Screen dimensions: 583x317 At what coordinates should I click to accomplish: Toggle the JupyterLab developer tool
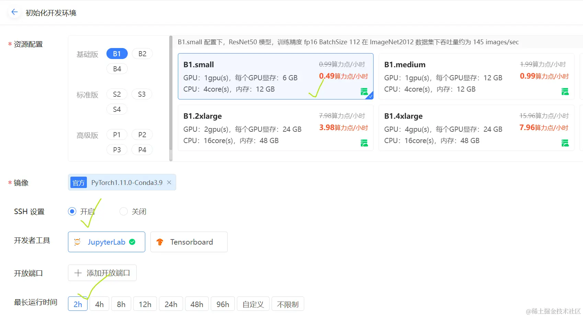tap(106, 242)
